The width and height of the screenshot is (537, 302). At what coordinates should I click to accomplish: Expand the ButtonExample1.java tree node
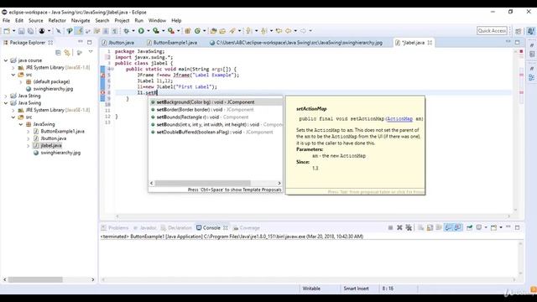[x=28, y=132]
